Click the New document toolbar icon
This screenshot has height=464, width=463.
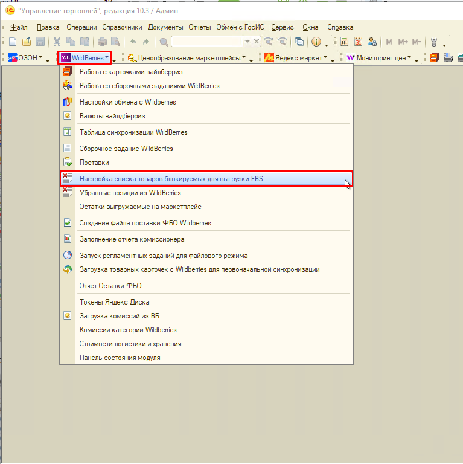(x=13, y=42)
